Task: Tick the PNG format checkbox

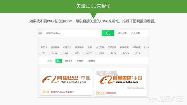Action: 73,53
